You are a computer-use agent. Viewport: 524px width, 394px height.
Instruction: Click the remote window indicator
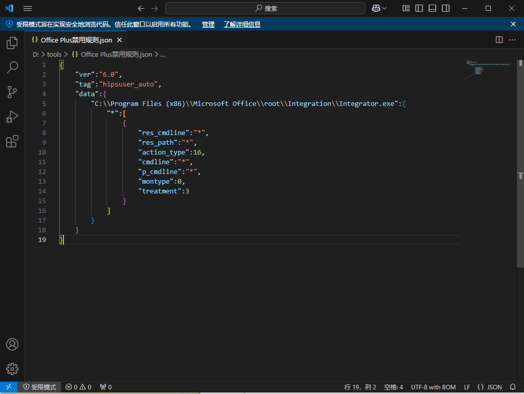(9, 387)
